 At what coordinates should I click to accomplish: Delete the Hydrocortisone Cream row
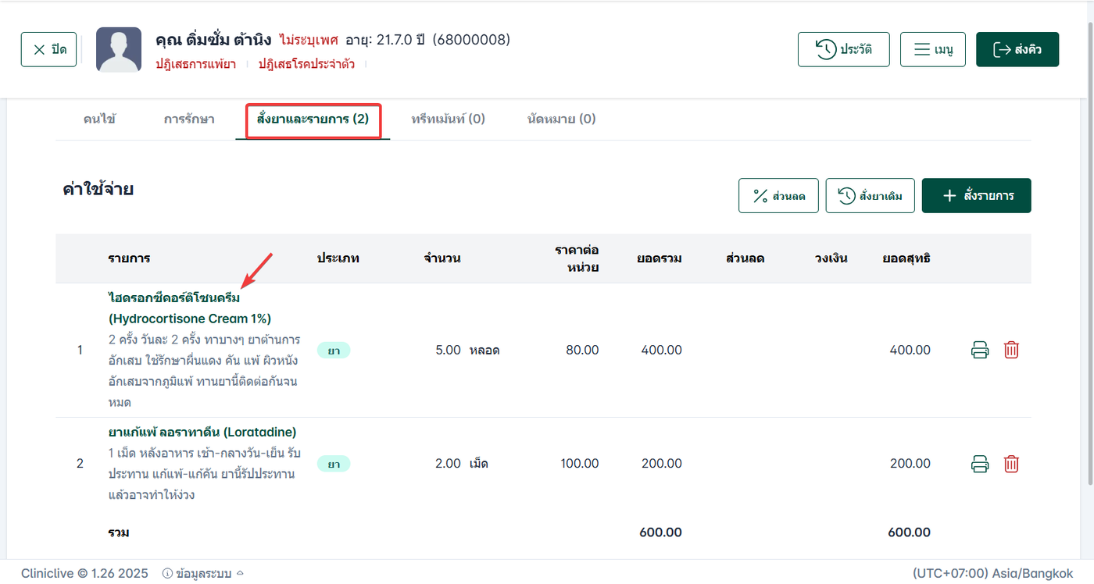1011,350
